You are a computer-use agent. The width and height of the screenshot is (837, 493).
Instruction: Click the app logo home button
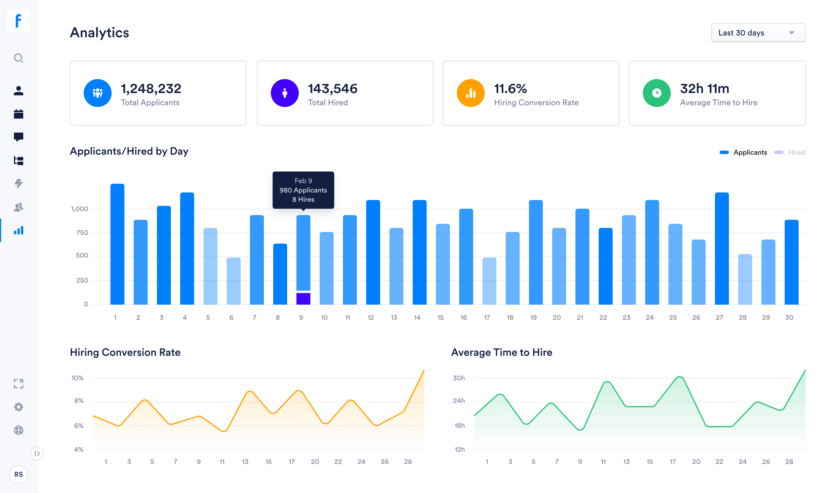[x=19, y=21]
